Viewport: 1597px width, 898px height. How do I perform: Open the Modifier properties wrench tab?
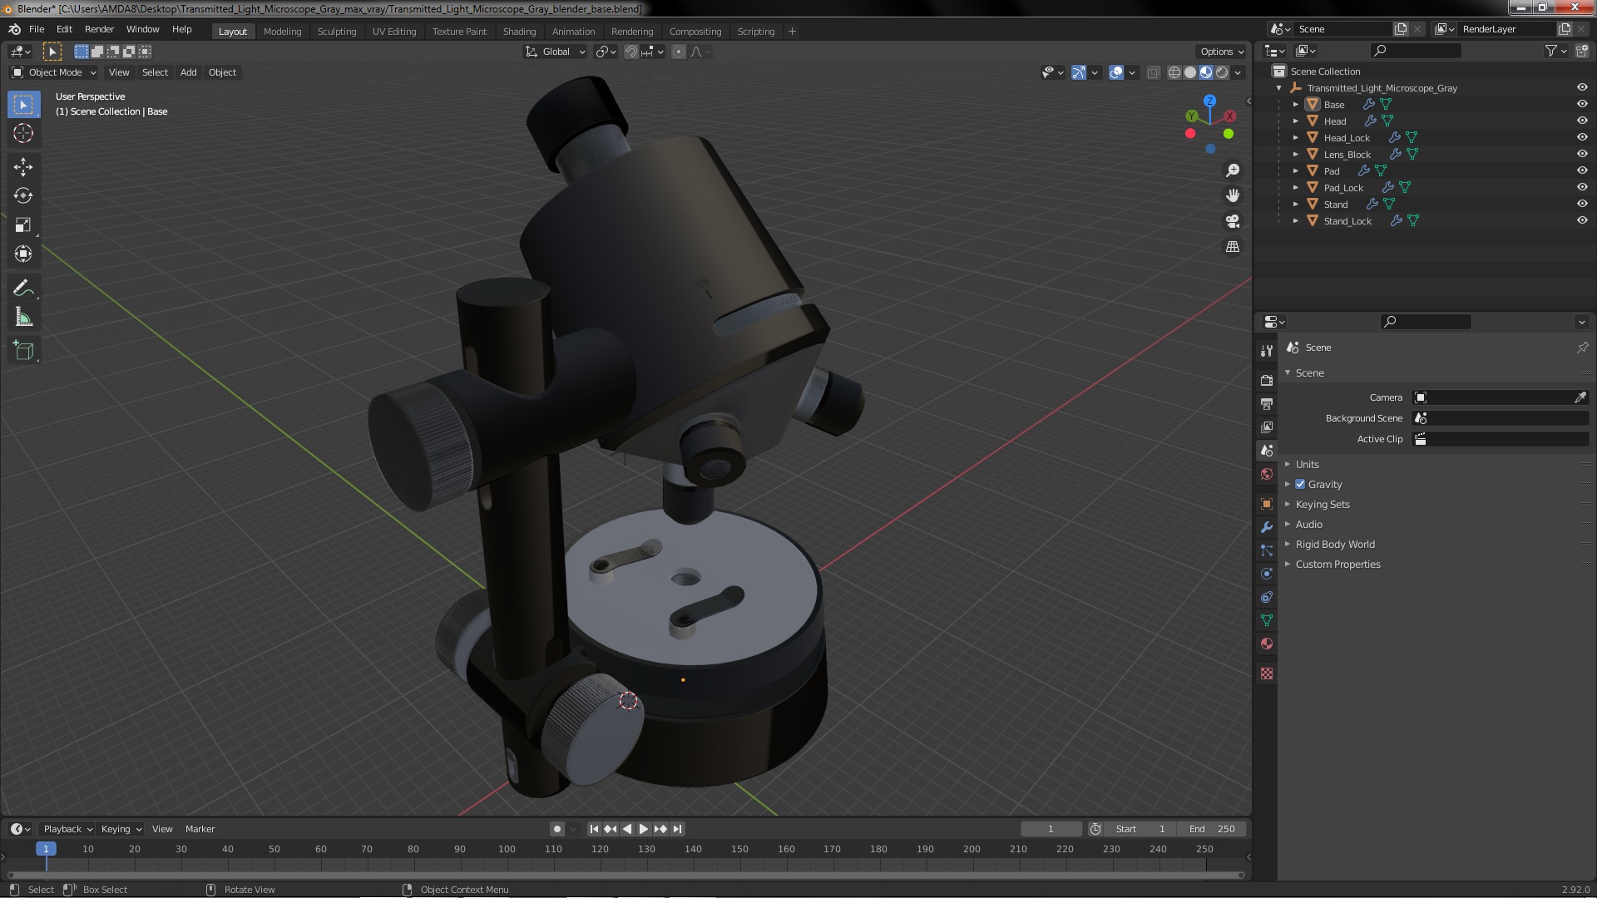[x=1267, y=527]
